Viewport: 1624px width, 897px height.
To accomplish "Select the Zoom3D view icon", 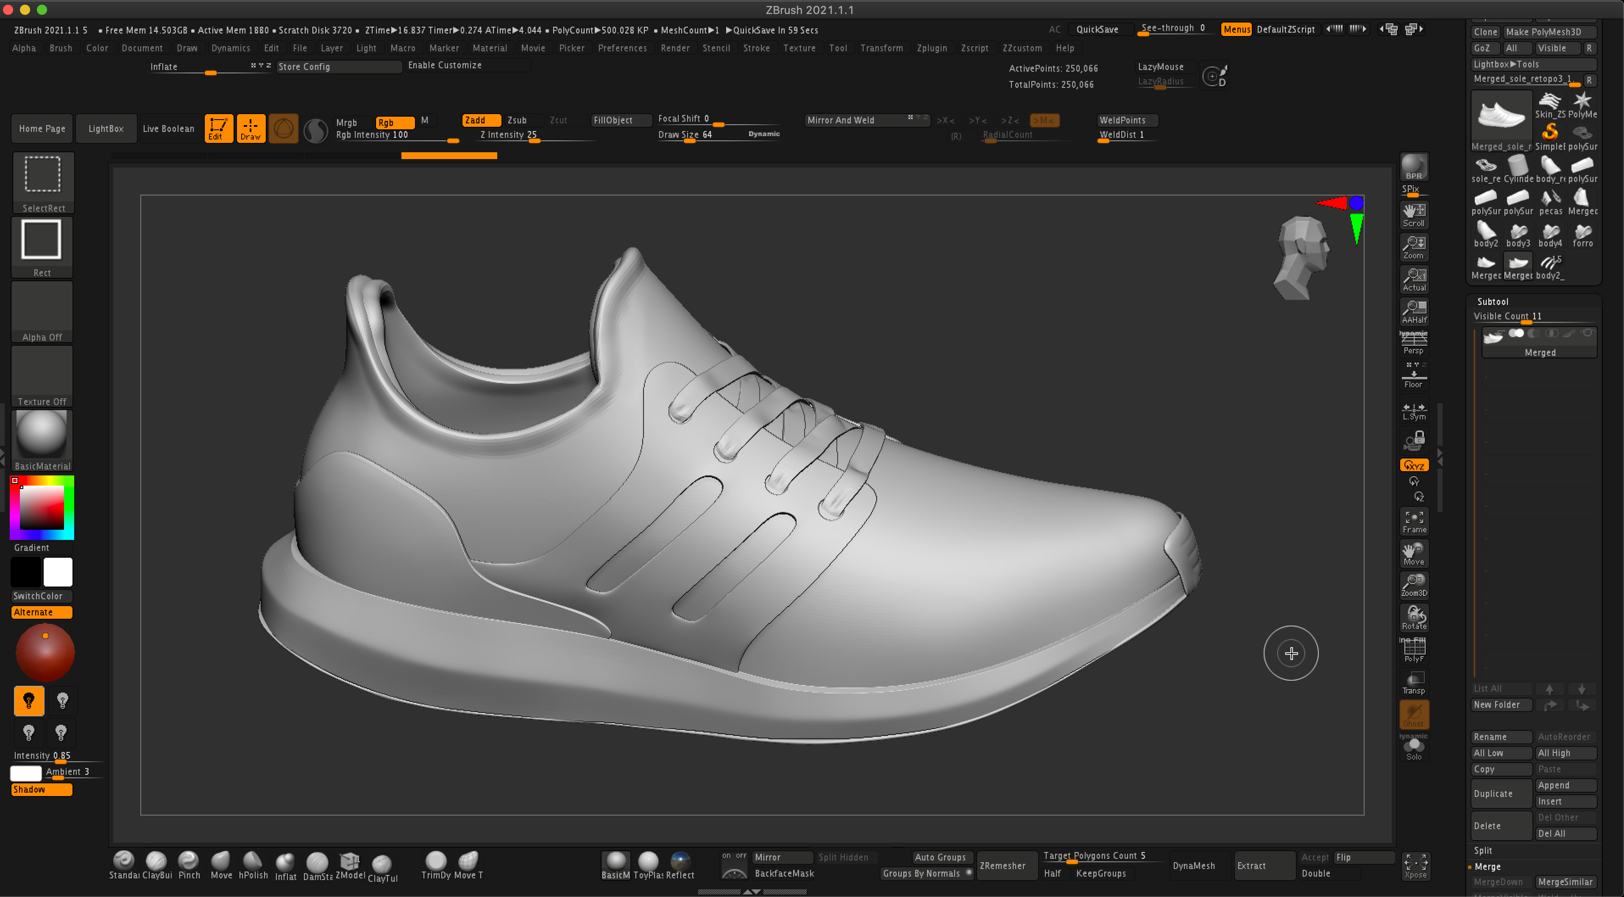I will coord(1413,585).
